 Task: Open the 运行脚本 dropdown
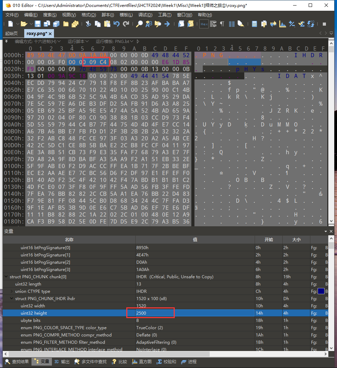click(78, 41)
